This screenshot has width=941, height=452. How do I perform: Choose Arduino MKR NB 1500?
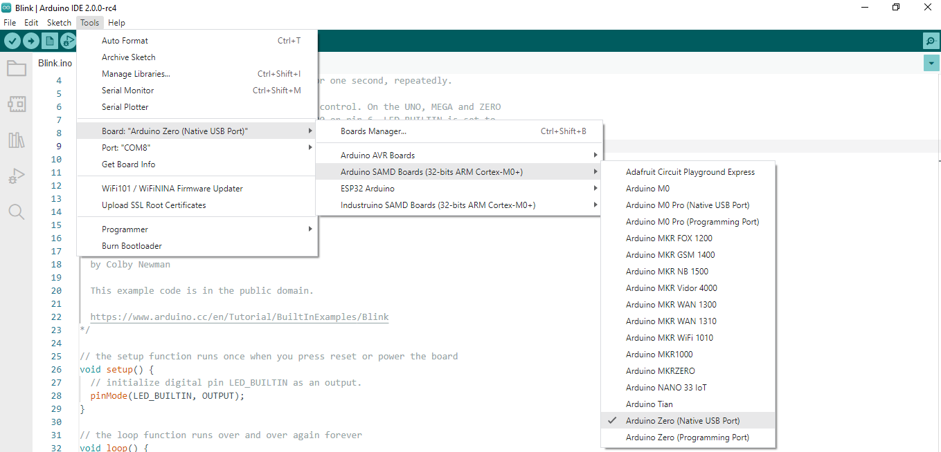(x=688, y=272)
